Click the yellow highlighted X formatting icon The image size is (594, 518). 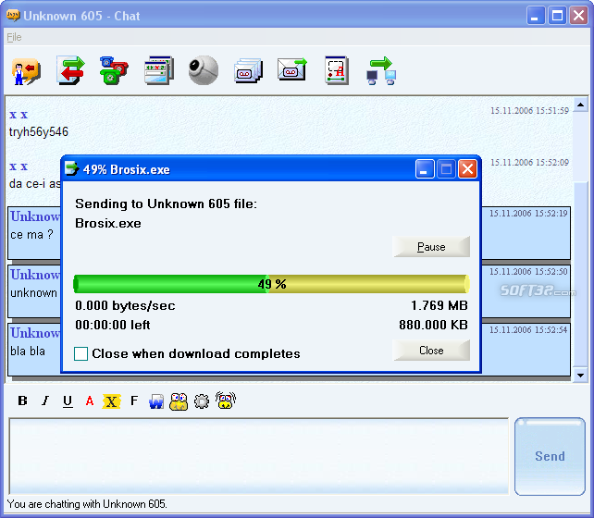coord(111,401)
